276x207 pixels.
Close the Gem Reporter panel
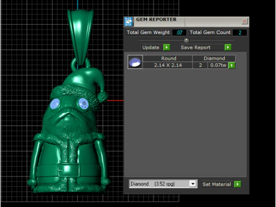click(x=244, y=21)
